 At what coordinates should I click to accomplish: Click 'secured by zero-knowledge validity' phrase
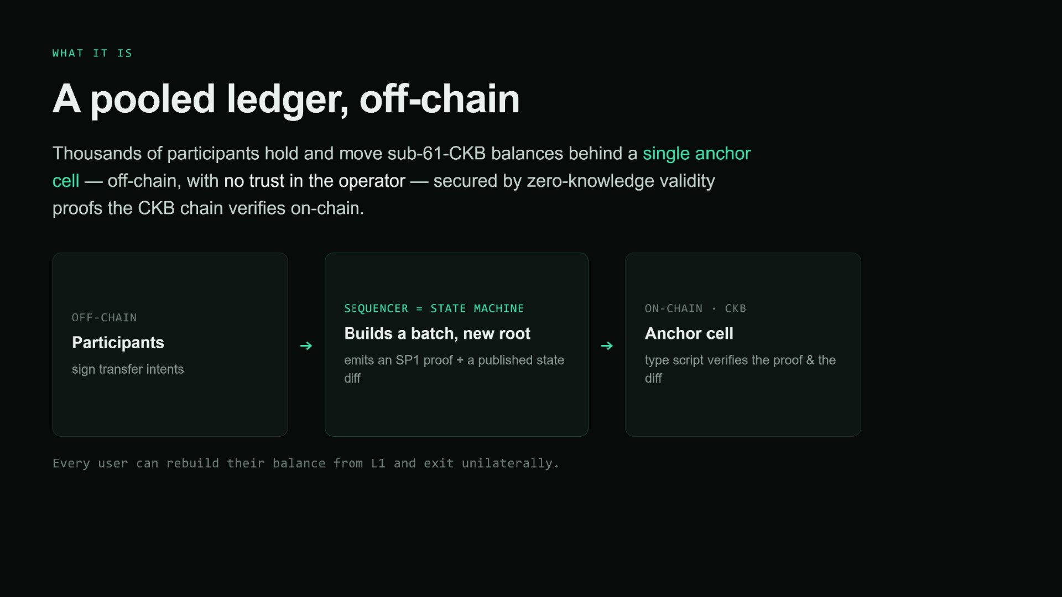(574, 181)
